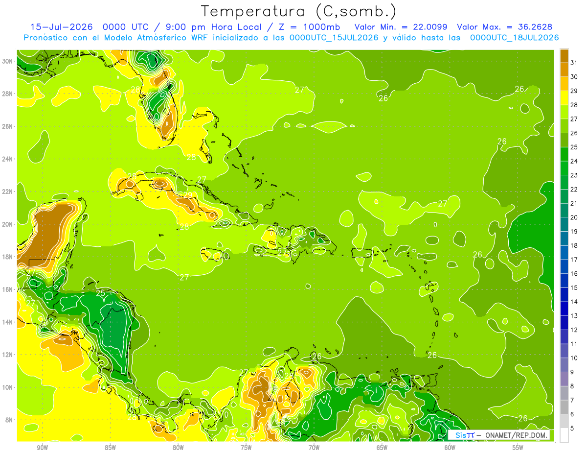Image resolution: width=587 pixels, height=454 pixels.
Task: Click the "85W" longitude axis label
Action: pyautogui.click(x=110, y=448)
